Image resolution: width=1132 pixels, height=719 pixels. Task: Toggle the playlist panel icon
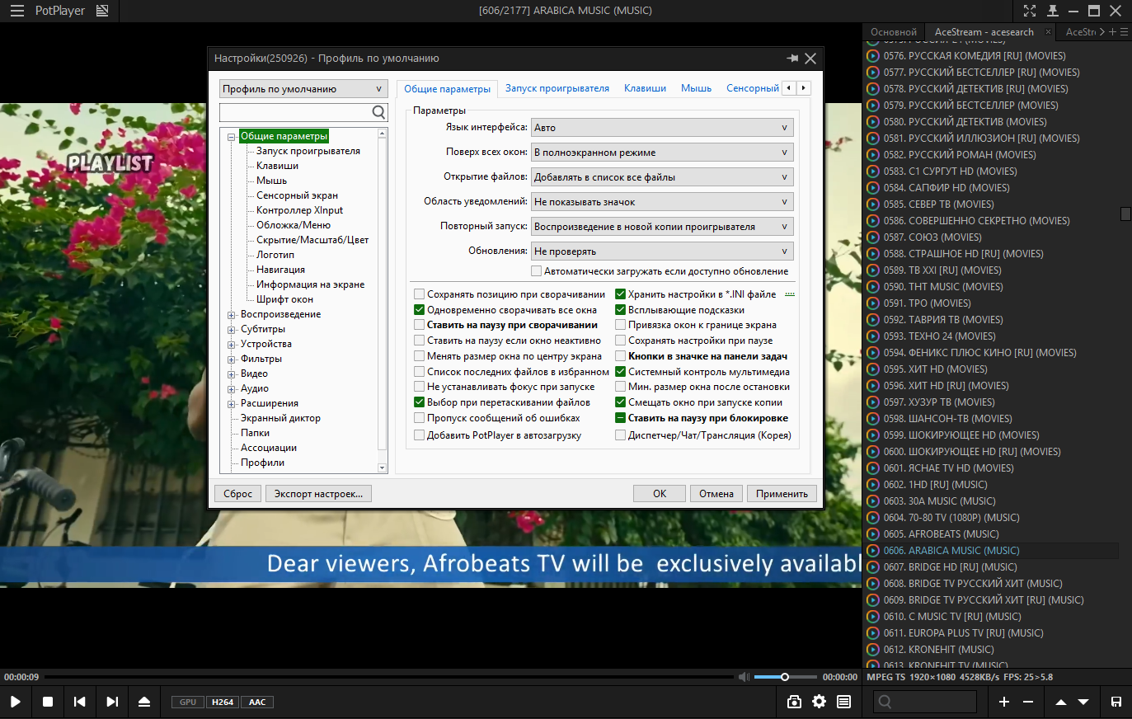pos(843,702)
